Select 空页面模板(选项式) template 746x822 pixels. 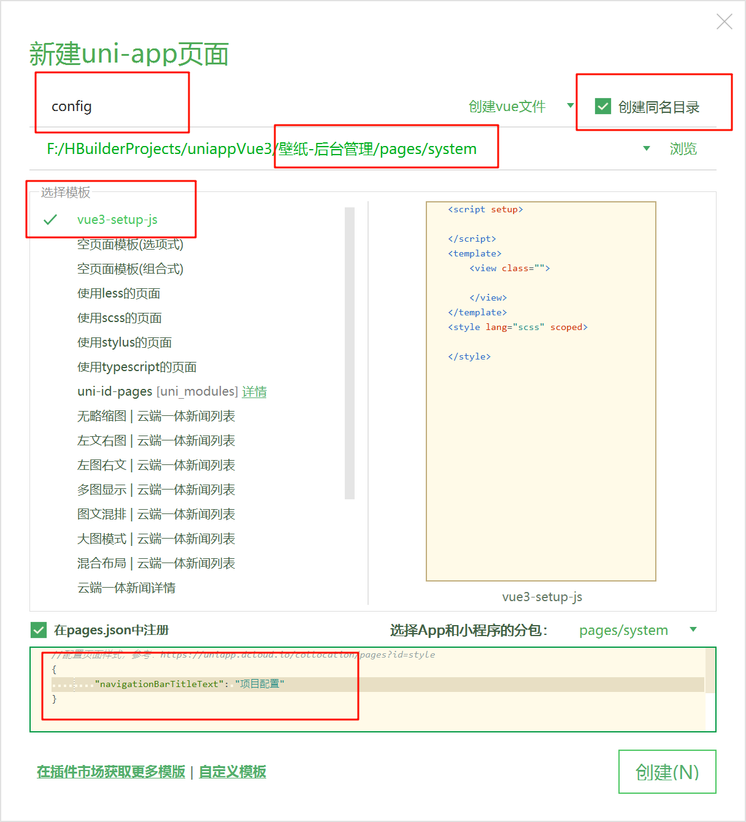130,244
